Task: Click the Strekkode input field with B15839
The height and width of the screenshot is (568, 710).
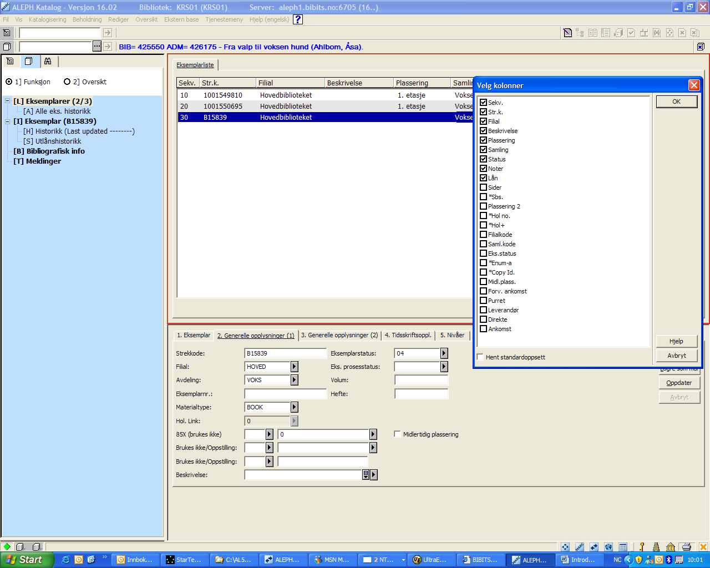Action: (x=285, y=353)
